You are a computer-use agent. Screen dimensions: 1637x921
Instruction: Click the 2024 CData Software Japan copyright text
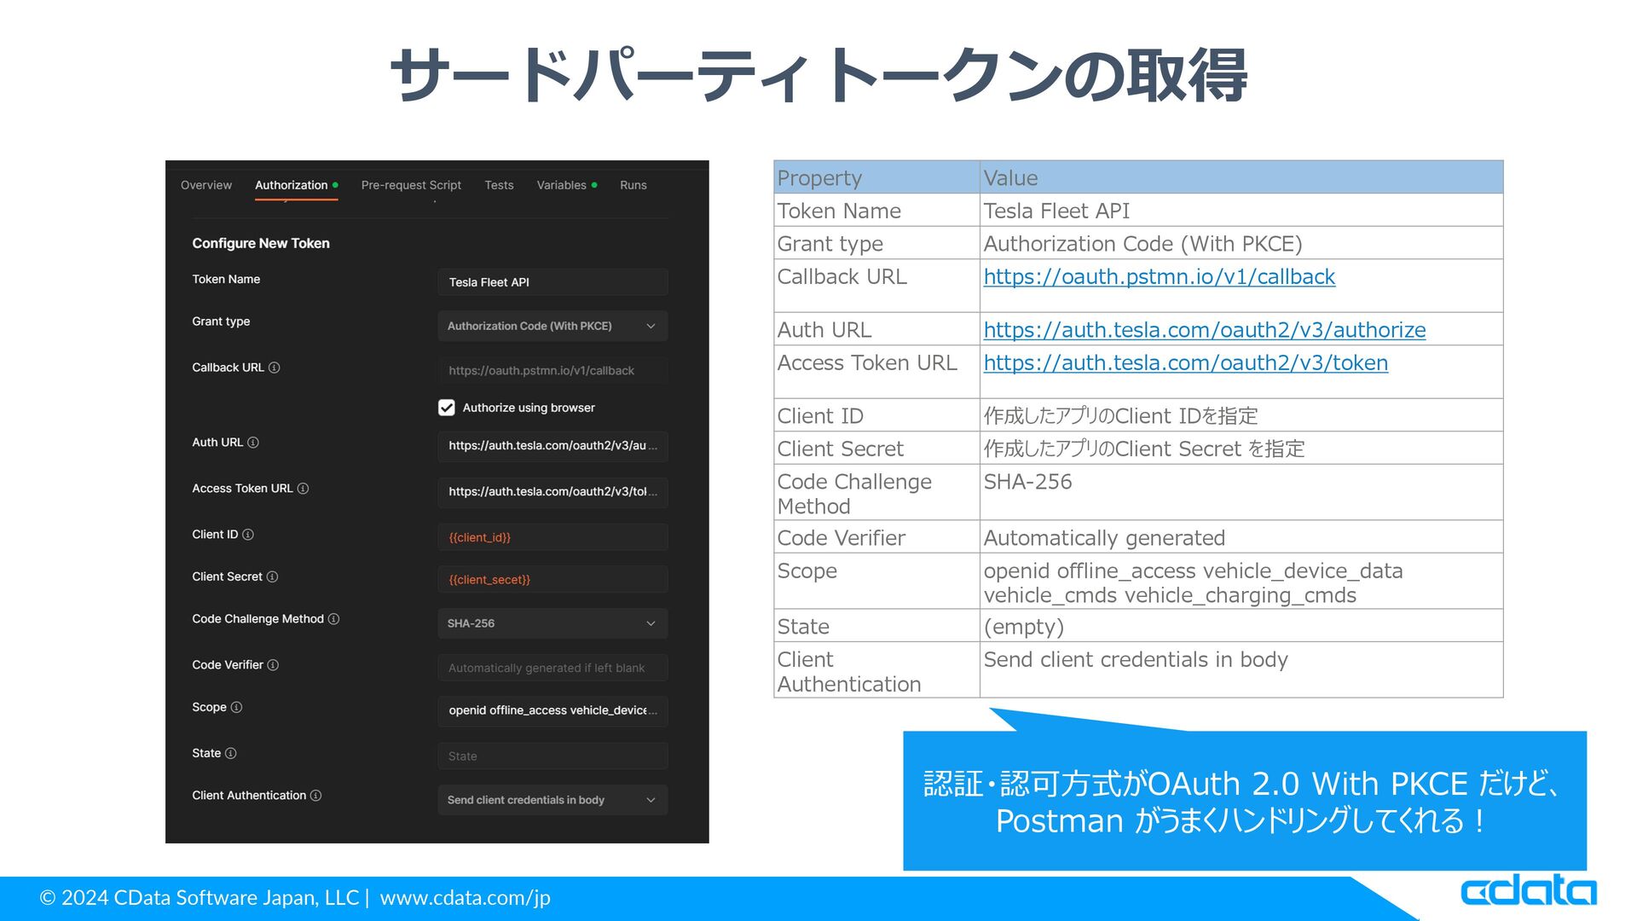[200, 898]
